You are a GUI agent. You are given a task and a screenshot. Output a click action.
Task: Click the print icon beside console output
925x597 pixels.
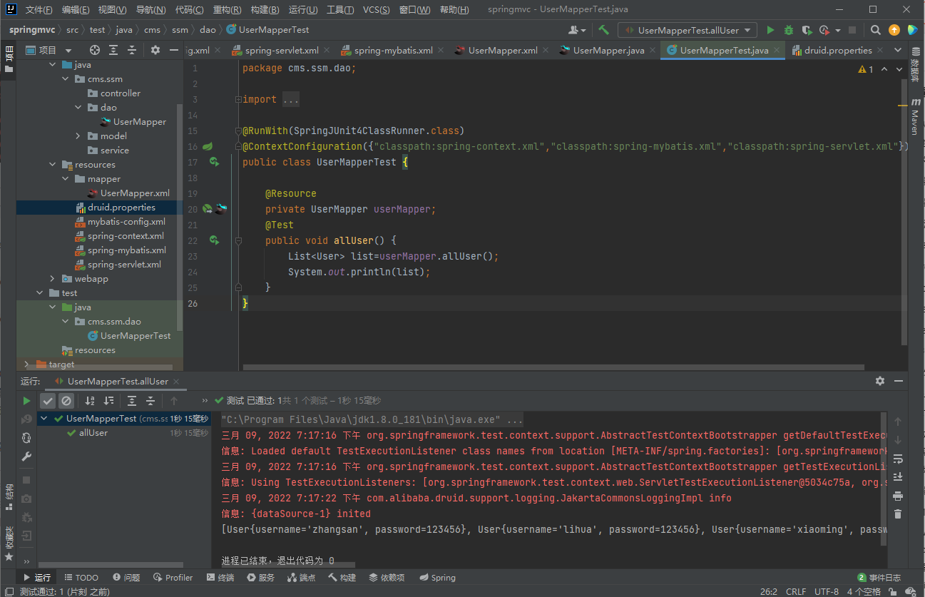[x=898, y=496]
